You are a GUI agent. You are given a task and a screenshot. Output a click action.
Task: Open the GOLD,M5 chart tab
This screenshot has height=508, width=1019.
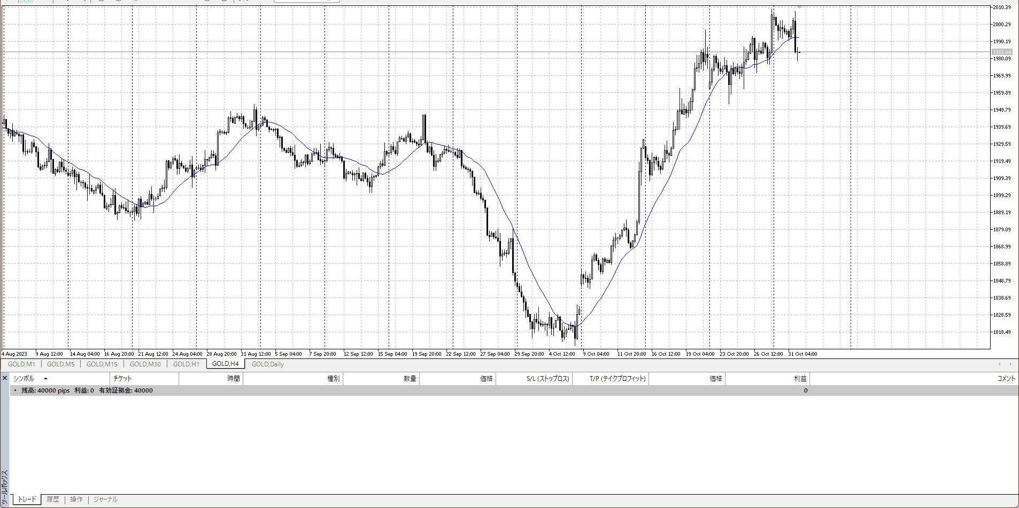60,364
